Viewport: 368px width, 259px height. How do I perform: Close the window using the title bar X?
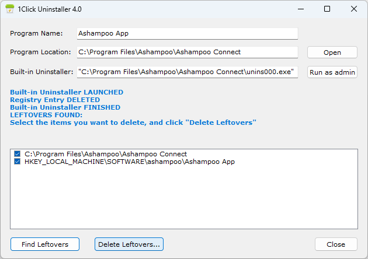coord(353,9)
